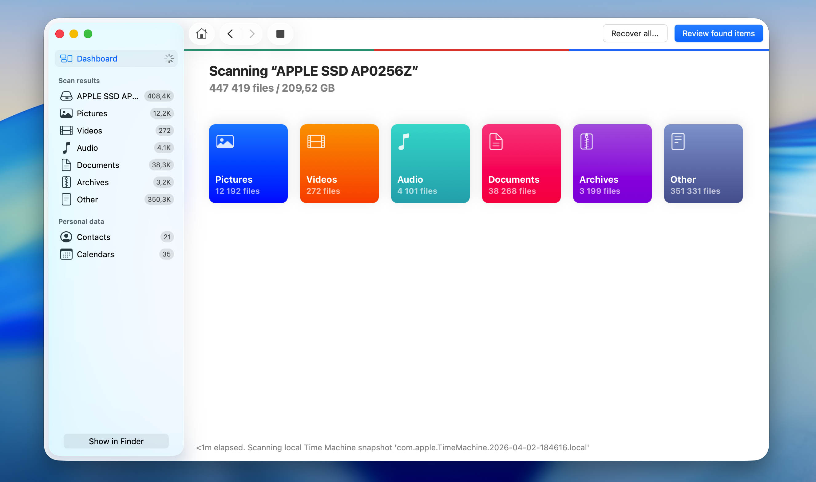Open the Videos 272 files card
816x482 pixels.
pos(339,164)
